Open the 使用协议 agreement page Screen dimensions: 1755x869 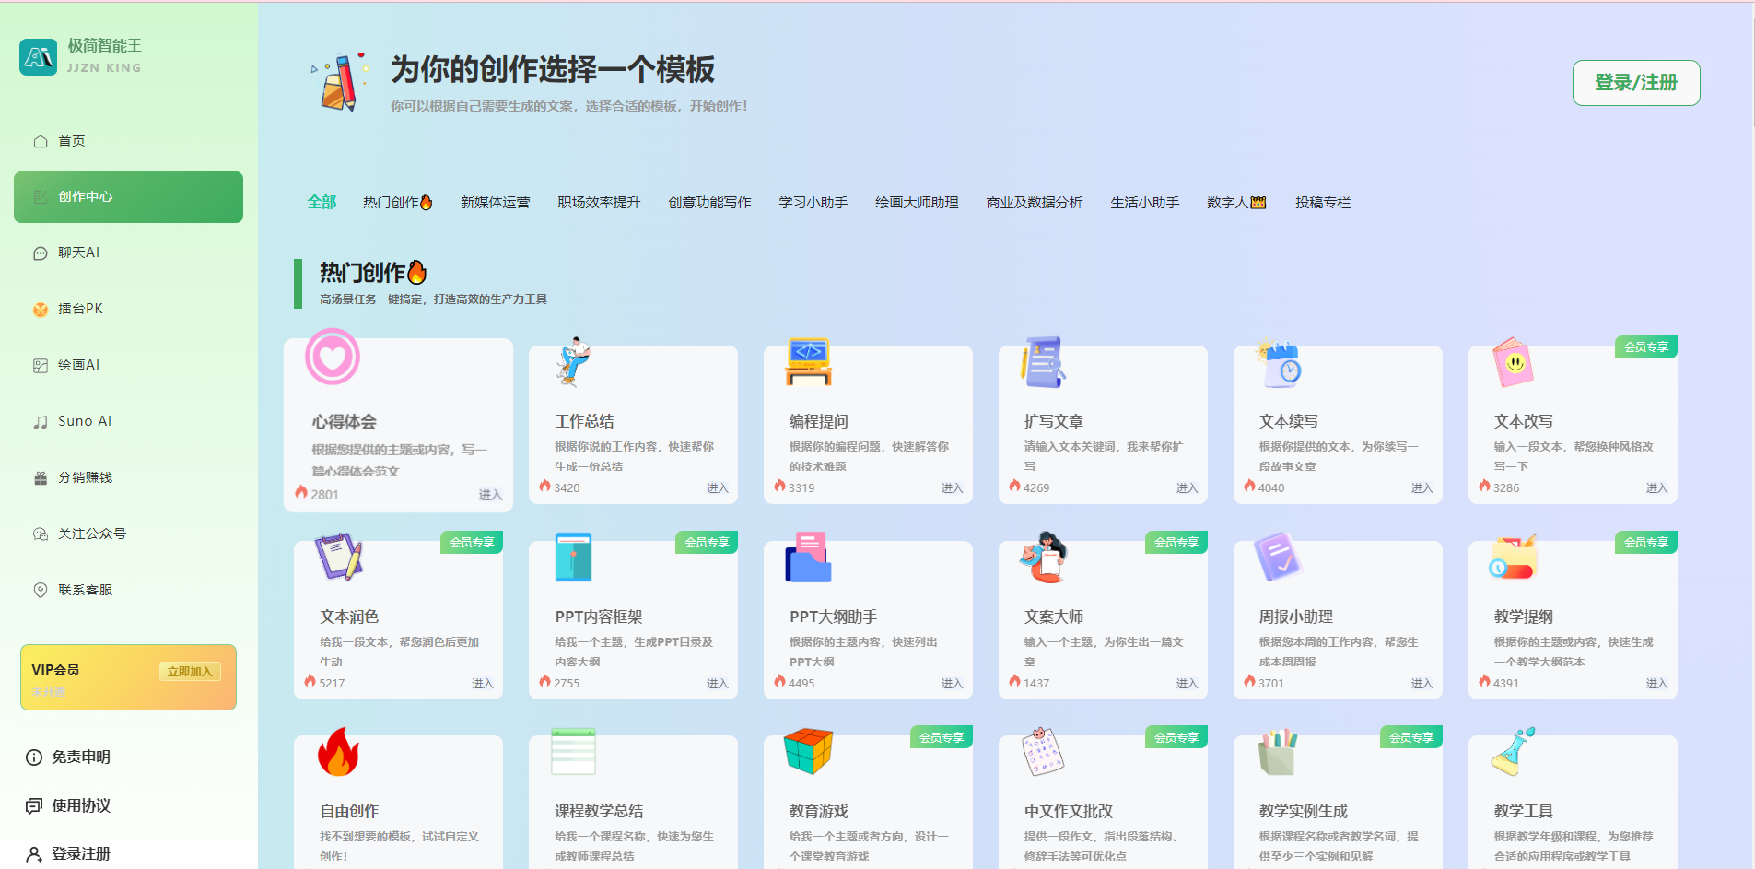pos(80,805)
